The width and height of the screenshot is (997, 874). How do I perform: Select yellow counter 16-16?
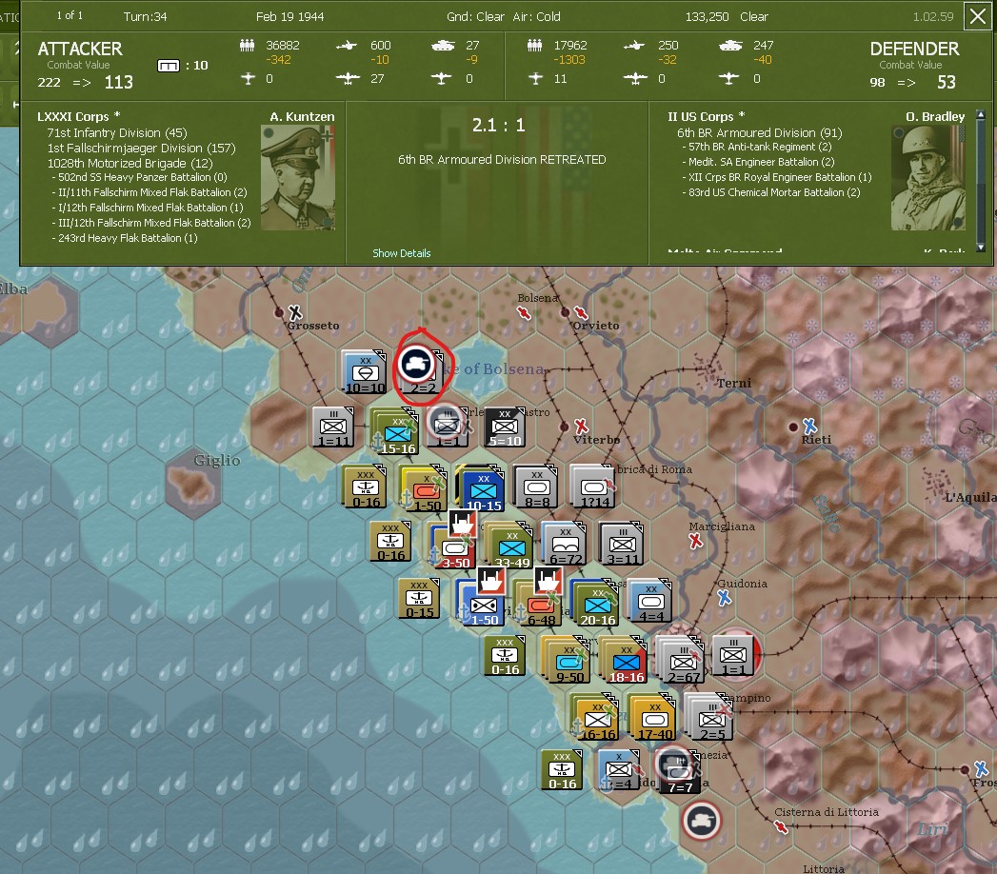[x=595, y=718]
